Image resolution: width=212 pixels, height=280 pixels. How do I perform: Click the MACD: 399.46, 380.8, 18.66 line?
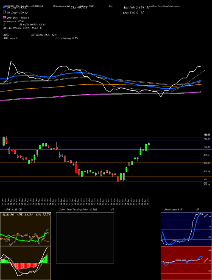(22, 28)
